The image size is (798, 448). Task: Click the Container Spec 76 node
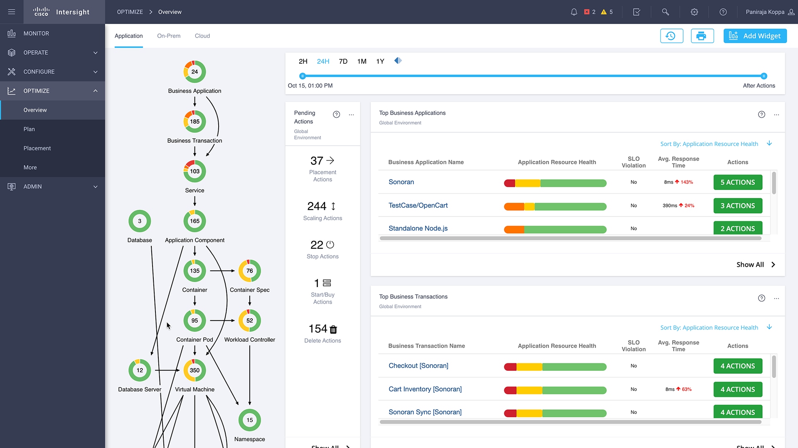(249, 271)
